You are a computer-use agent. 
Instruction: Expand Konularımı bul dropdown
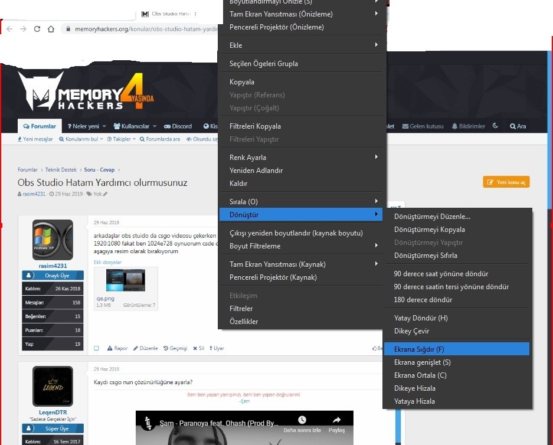102,139
